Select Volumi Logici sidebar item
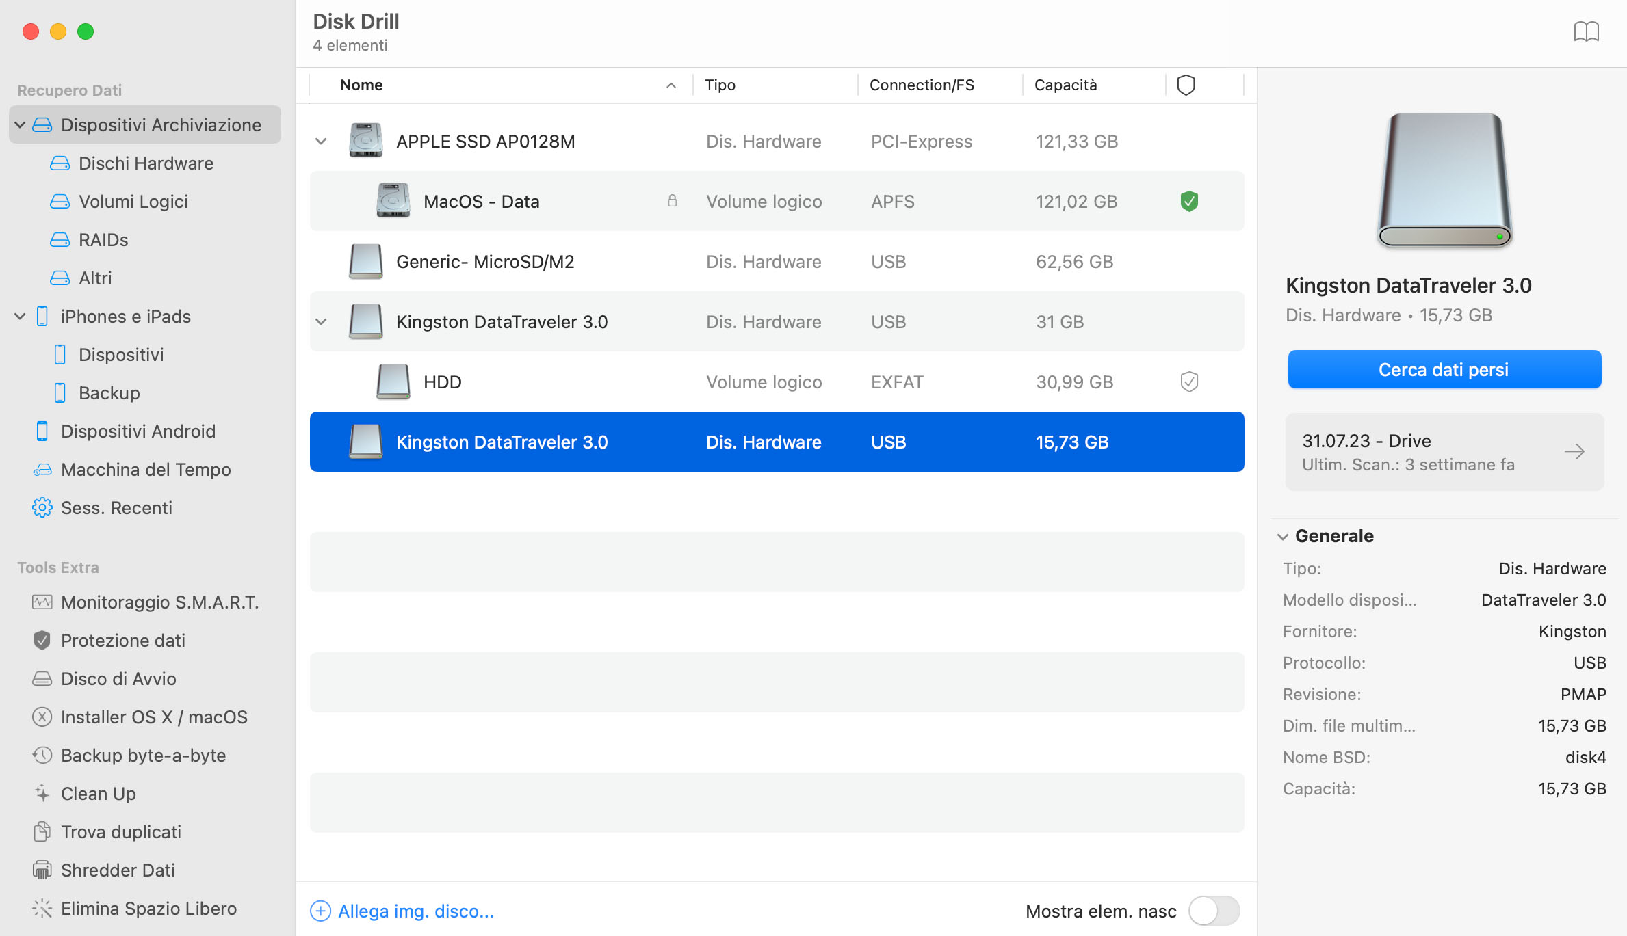1627x936 pixels. [134, 201]
